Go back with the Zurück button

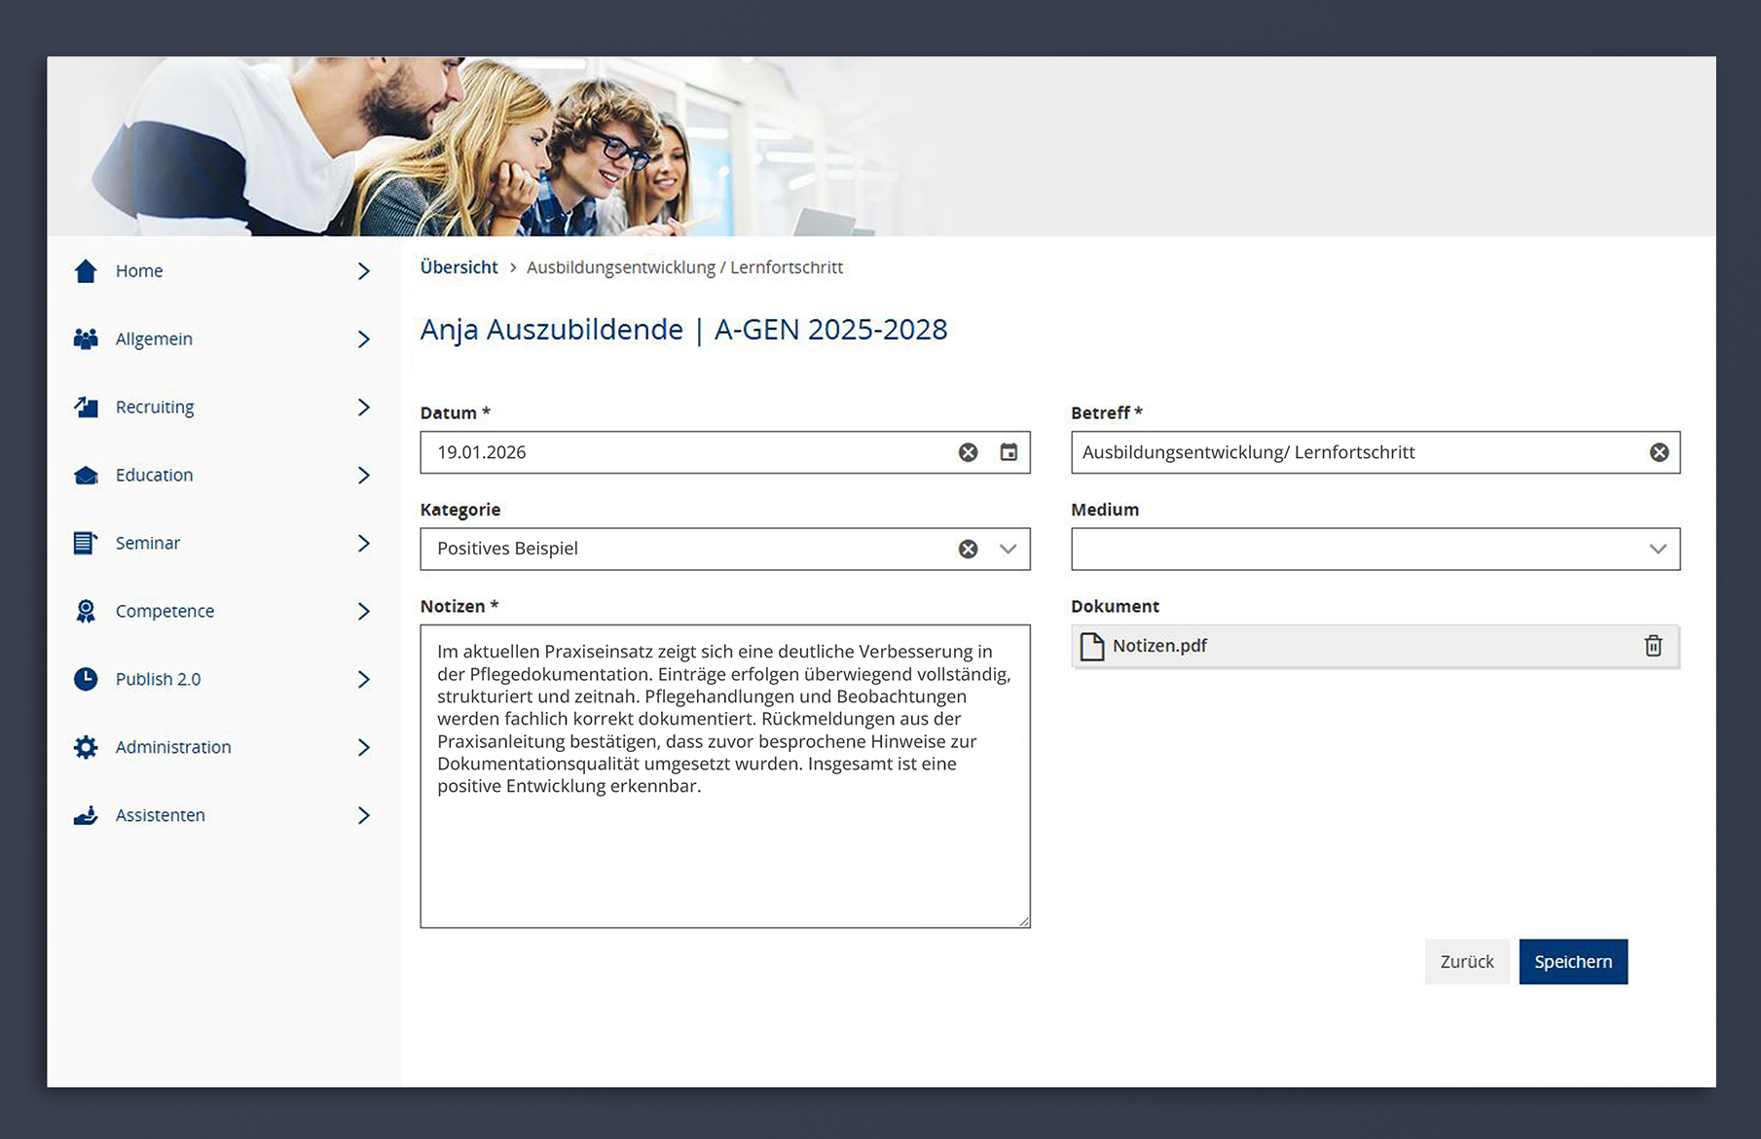1466,962
